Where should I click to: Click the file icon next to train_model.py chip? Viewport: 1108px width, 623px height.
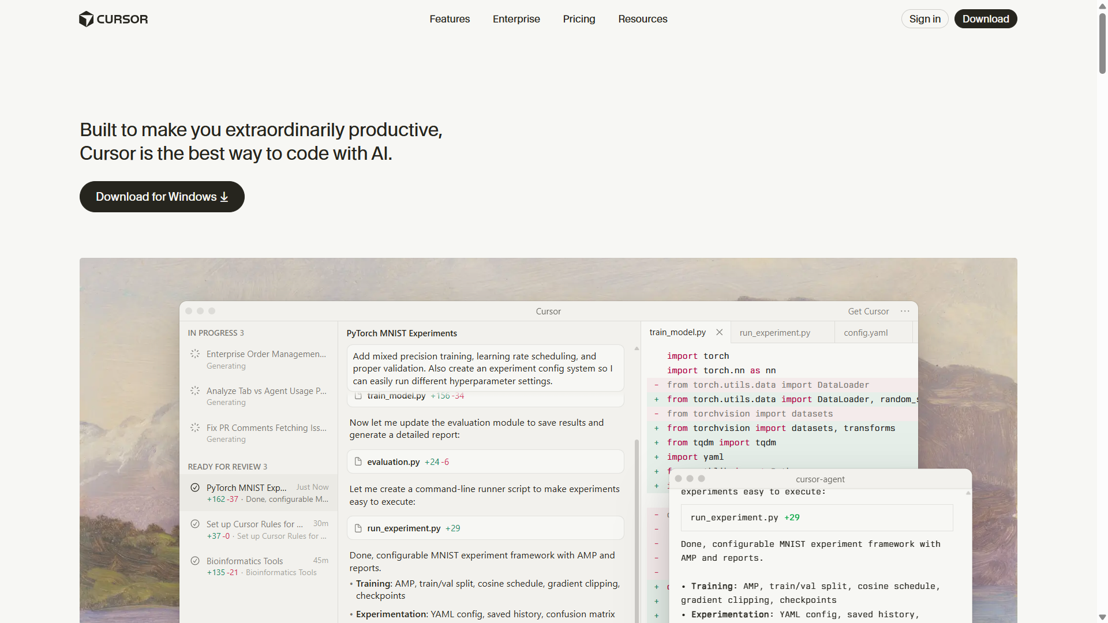point(358,396)
